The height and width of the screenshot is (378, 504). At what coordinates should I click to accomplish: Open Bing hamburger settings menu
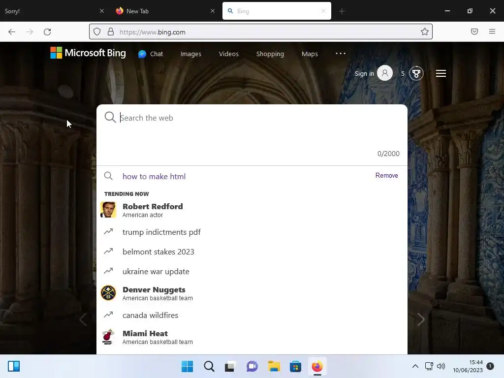441,74
